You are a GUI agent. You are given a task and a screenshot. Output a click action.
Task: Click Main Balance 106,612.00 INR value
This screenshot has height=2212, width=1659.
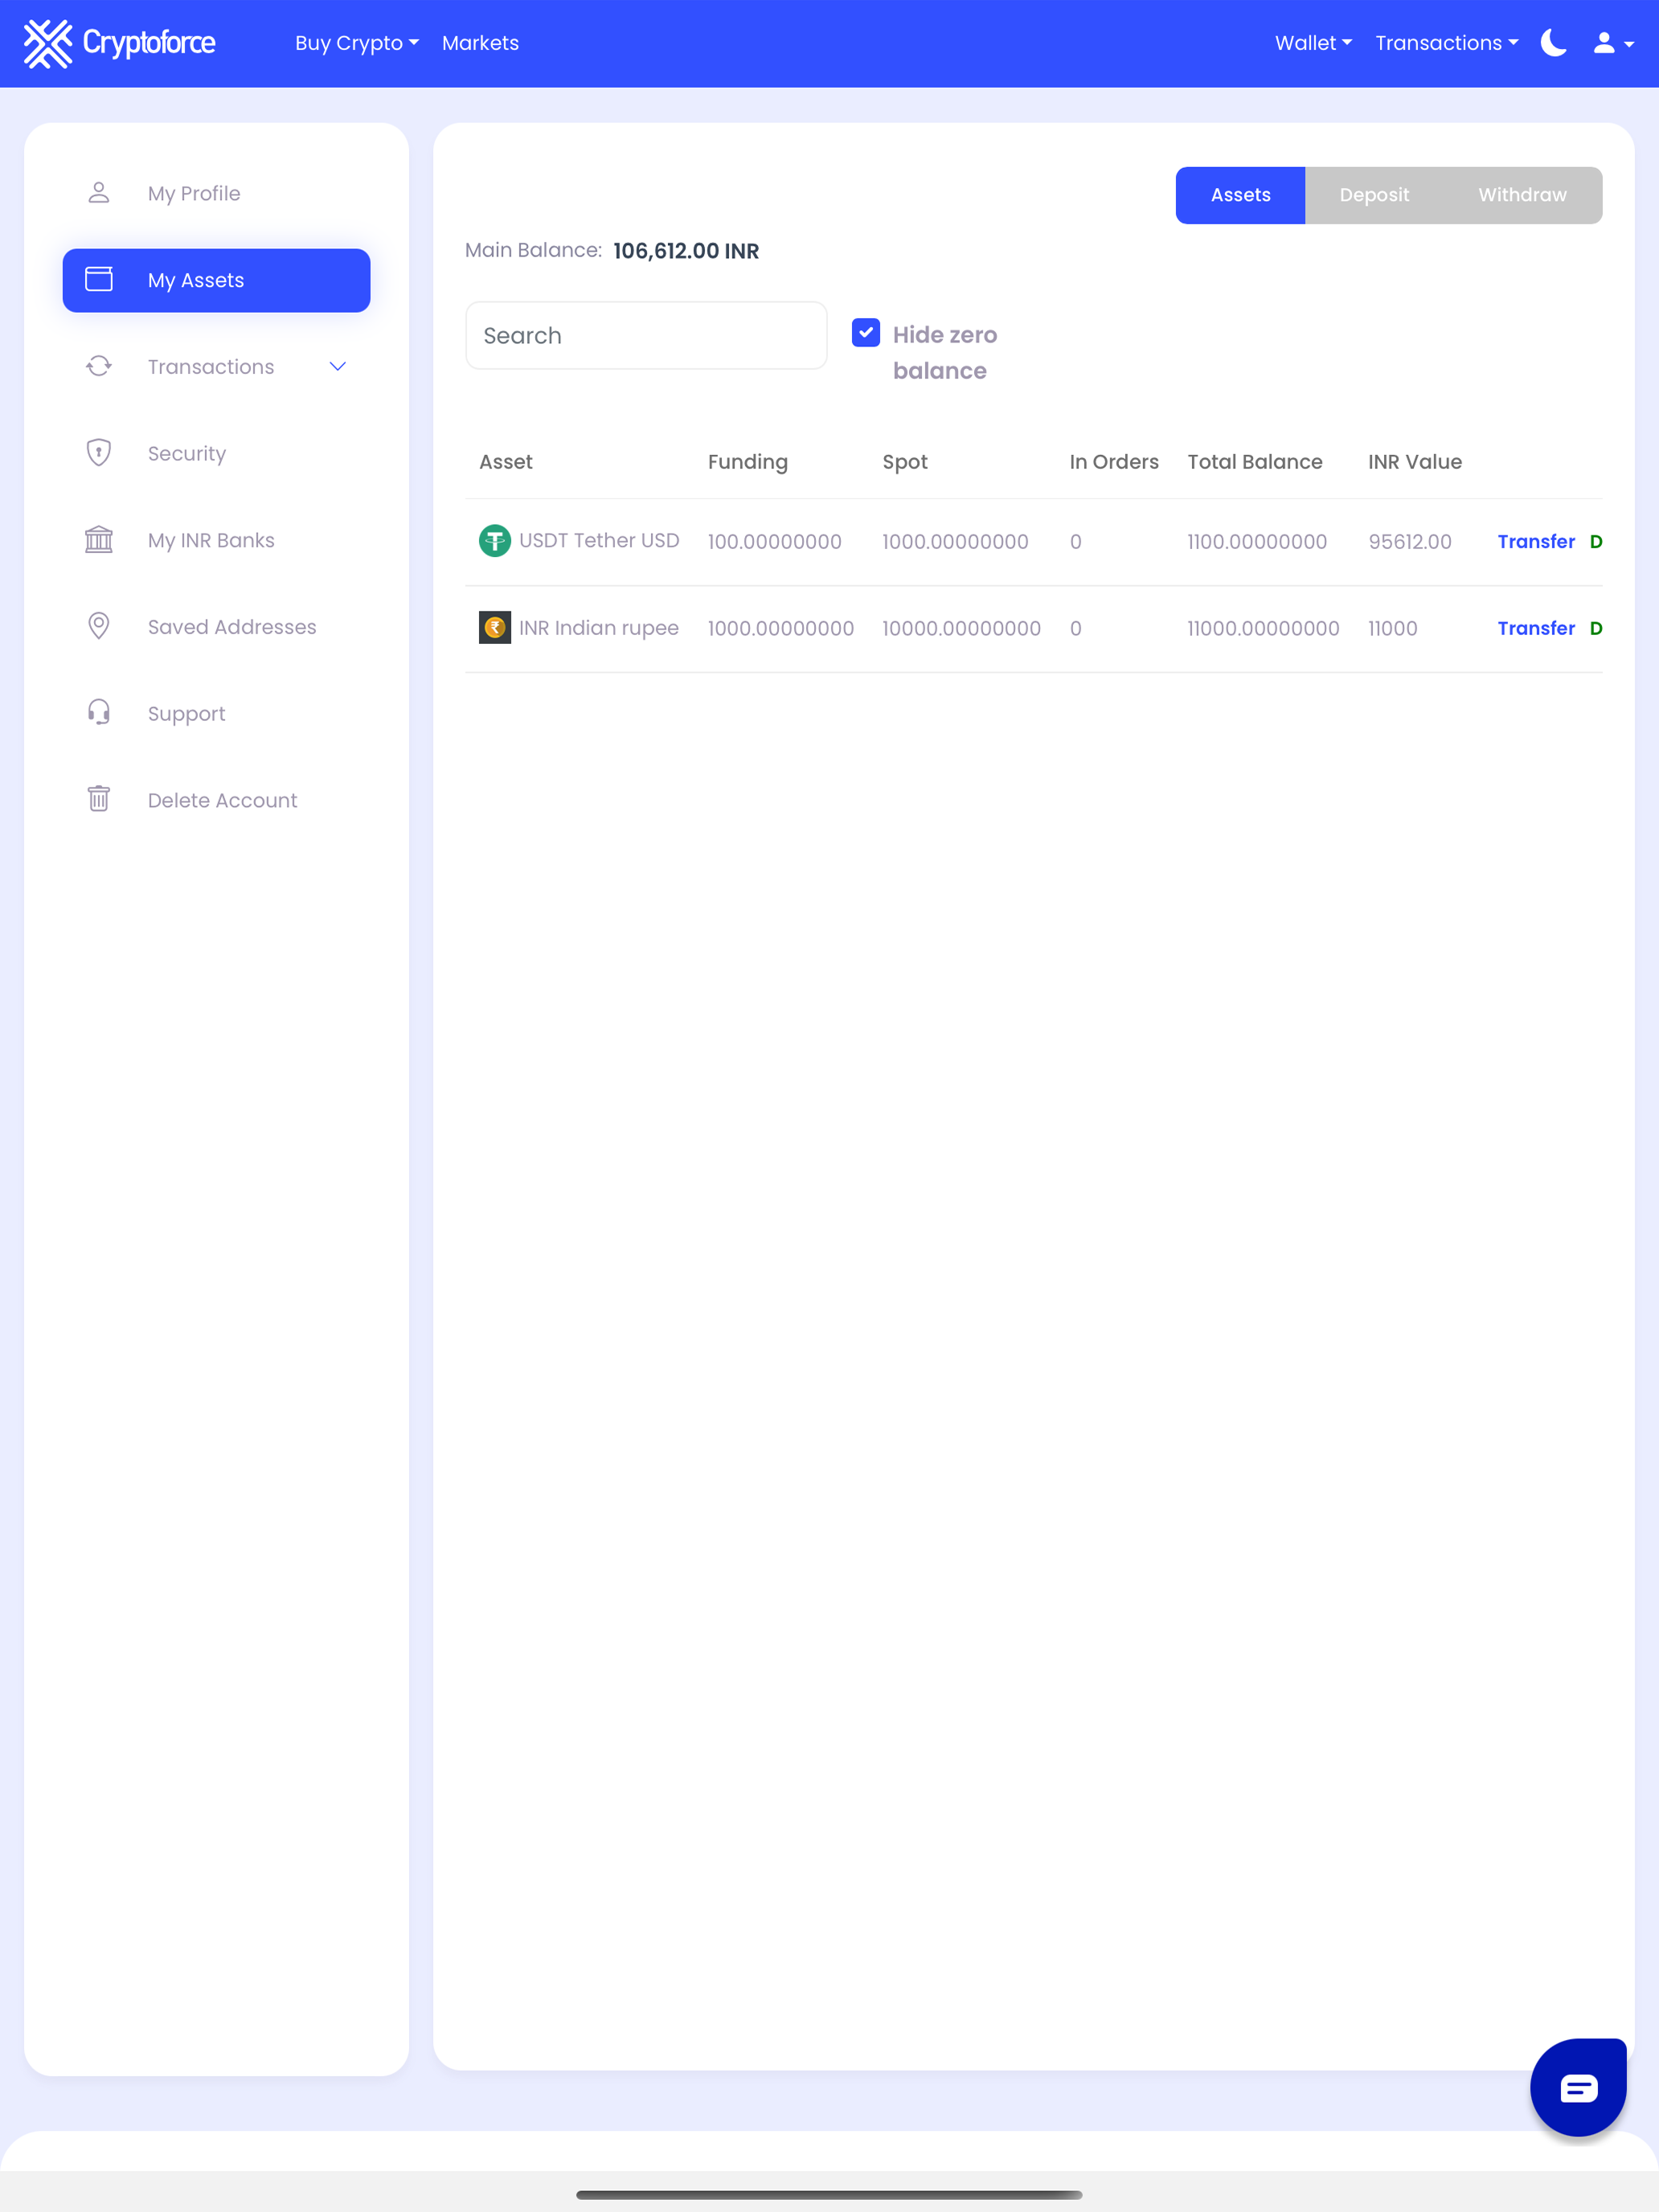click(x=686, y=251)
